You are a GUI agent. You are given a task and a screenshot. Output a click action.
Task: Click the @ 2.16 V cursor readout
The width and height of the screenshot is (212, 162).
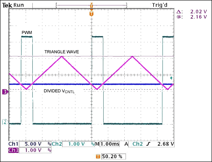coord(191,17)
